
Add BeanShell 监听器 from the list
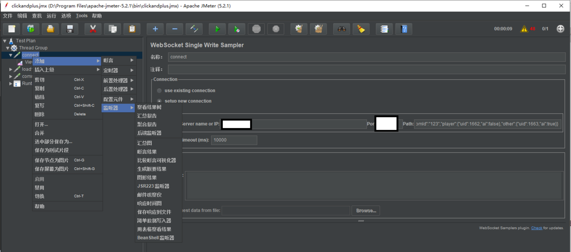(159, 238)
